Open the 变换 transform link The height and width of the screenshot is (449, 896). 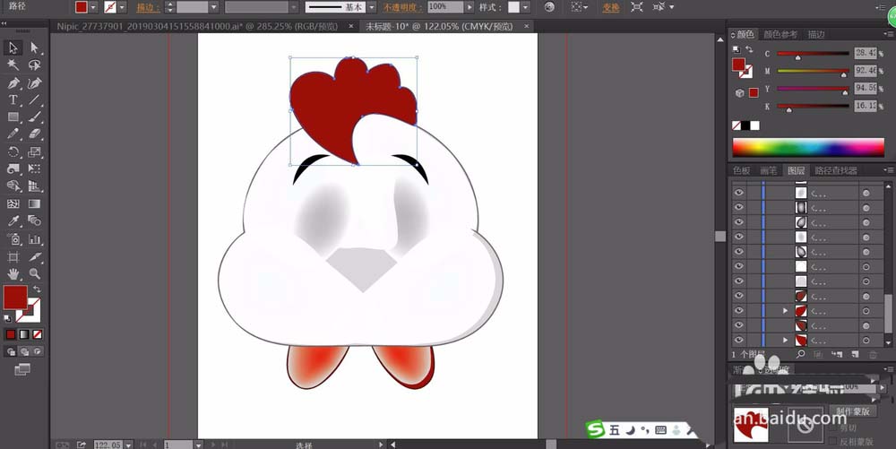pos(610,7)
